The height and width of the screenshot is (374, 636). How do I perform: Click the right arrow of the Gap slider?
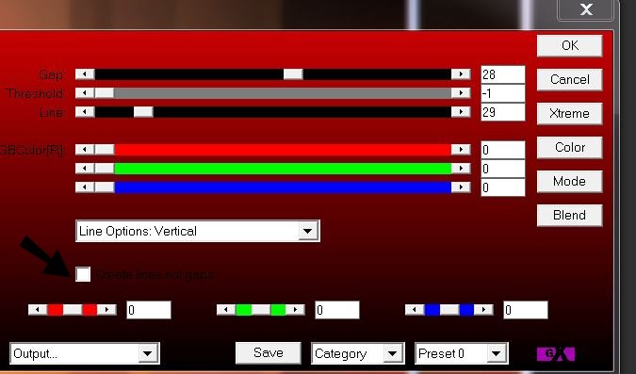[461, 74]
